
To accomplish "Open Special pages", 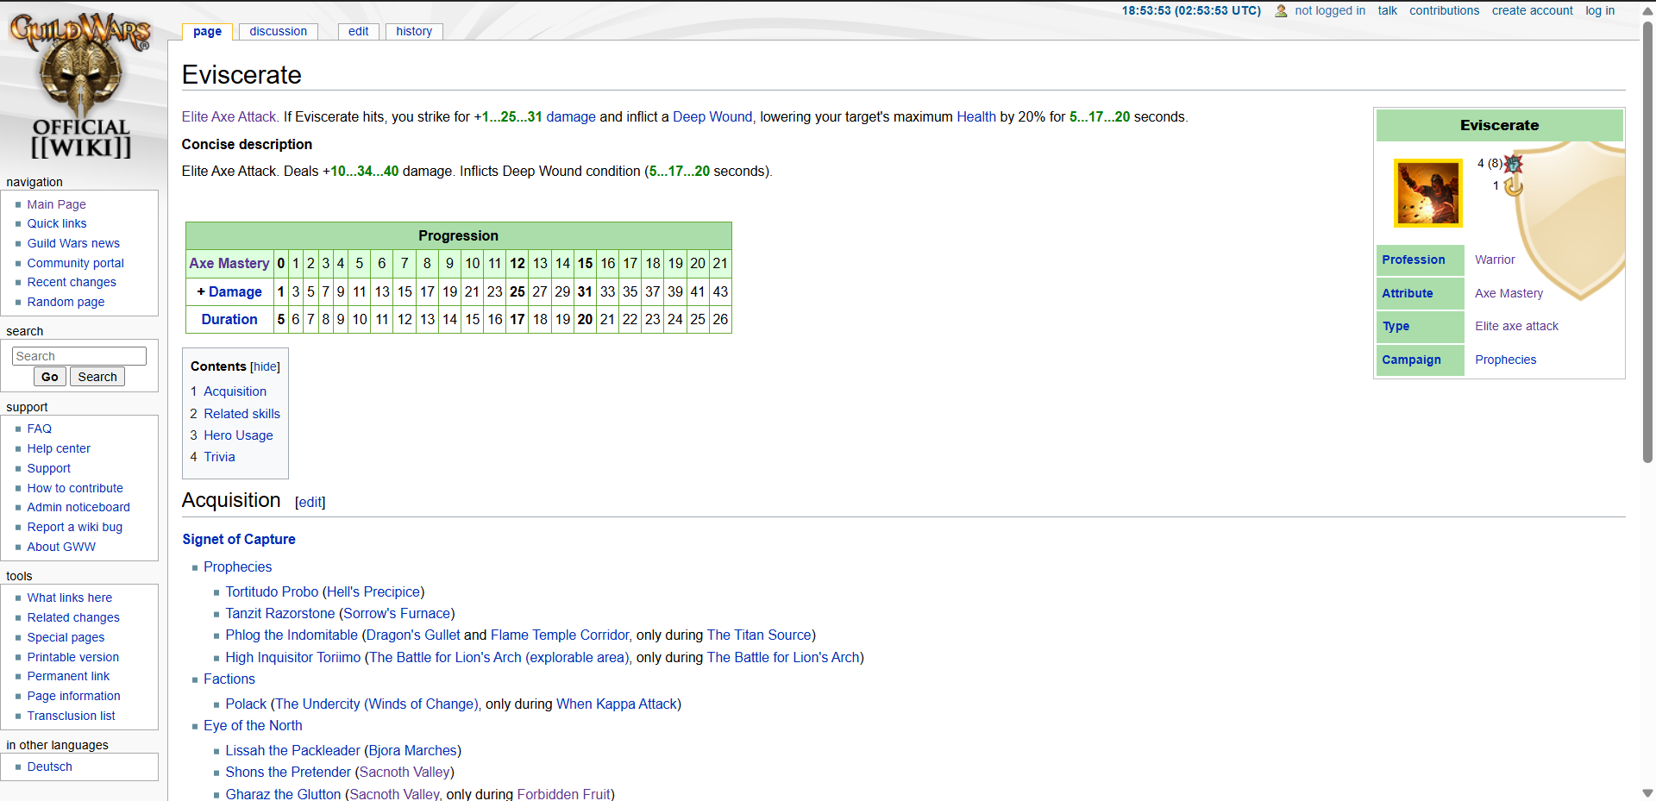I will coord(66,637).
